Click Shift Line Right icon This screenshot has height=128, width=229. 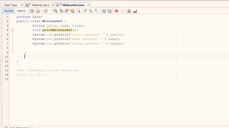(x=109, y=11)
